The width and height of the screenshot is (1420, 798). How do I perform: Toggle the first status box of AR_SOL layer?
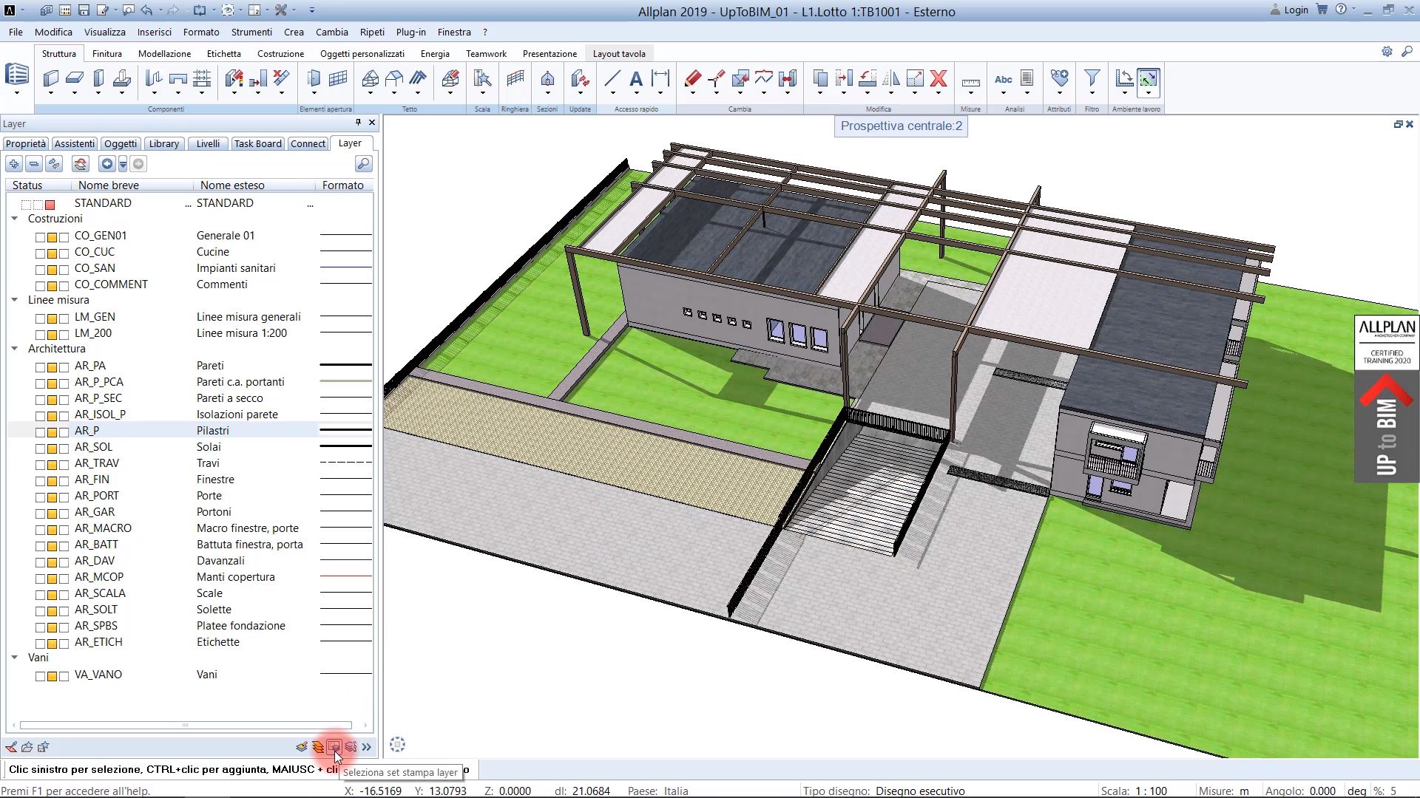click(41, 449)
